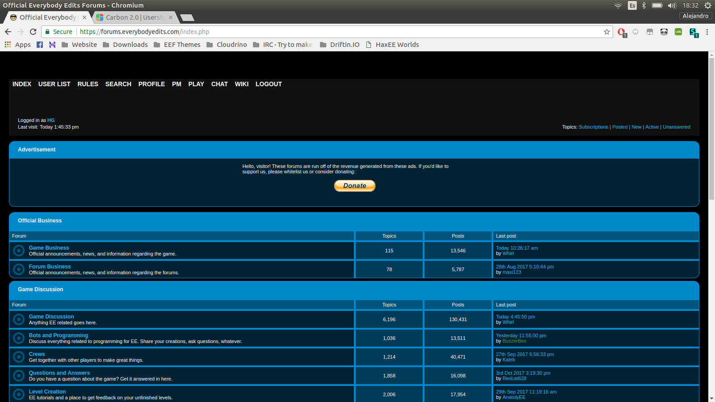This screenshot has width=715, height=402.
Task: Switch to the Carbon 2.0 tab
Action: [x=135, y=17]
